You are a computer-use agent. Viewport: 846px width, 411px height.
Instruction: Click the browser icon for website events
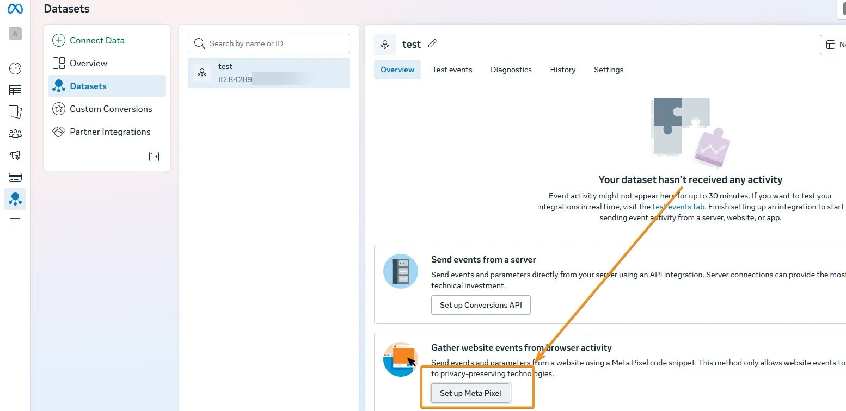401,359
